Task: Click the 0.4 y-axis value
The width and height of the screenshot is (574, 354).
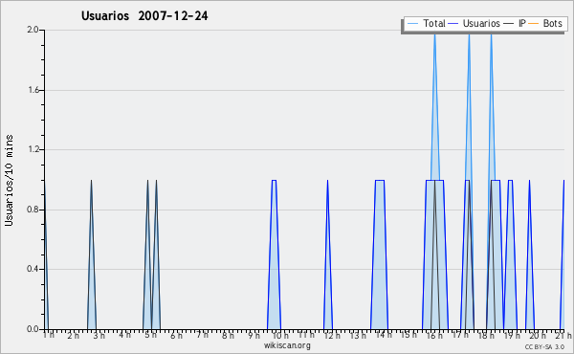Action: pyautogui.click(x=33, y=270)
